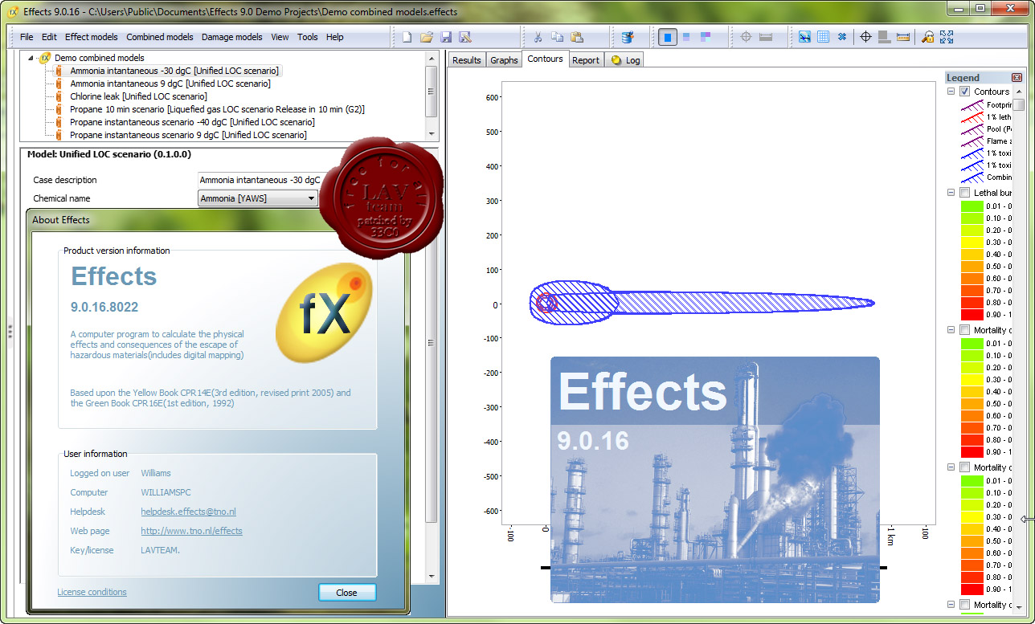Create a new project with toolbar icon

tap(407, 37)
